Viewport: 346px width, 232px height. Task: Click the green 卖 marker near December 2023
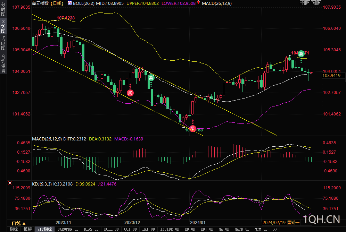tap(151, 78)
